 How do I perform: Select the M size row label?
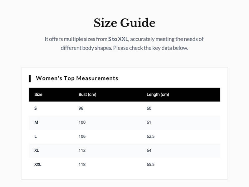pyautogui.click(x=36, y=122)
